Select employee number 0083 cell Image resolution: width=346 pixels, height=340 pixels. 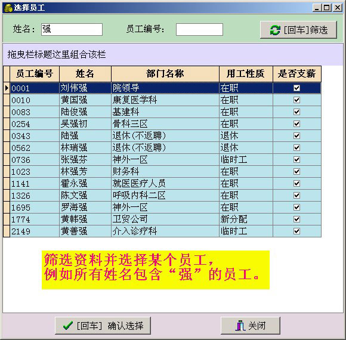(35, 112)
